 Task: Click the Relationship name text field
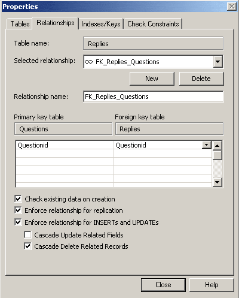coord(154,97)
